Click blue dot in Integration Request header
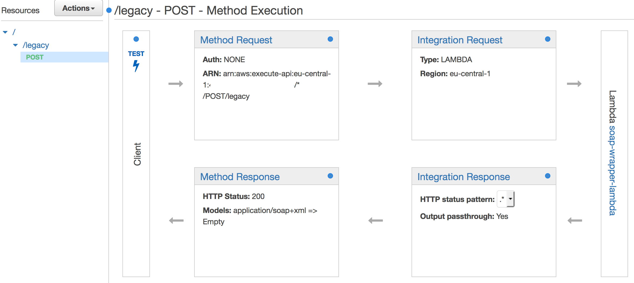634x283 pixels. 547,39
